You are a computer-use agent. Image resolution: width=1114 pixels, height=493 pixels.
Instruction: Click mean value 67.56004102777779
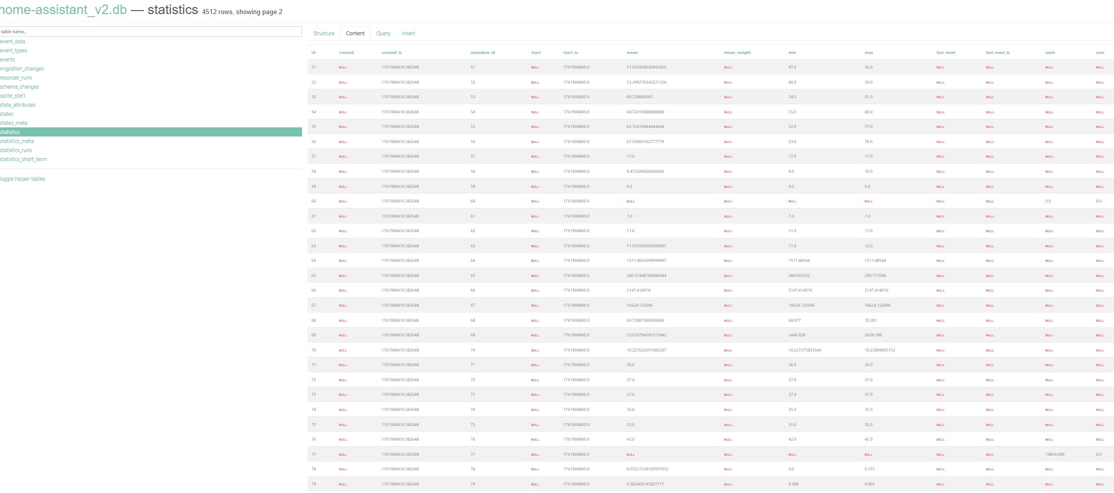pos(645,142)
